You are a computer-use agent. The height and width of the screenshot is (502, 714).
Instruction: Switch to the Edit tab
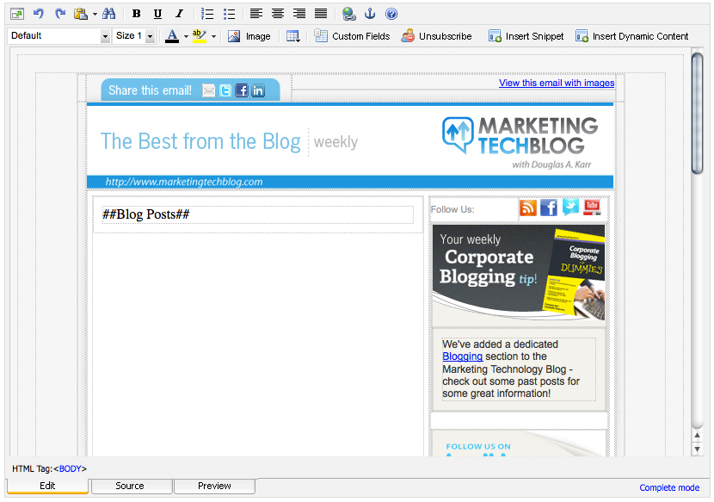[x=47, y=486]
